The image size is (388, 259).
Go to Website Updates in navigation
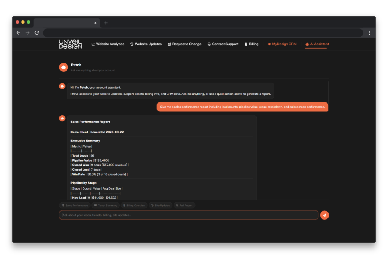146,44
